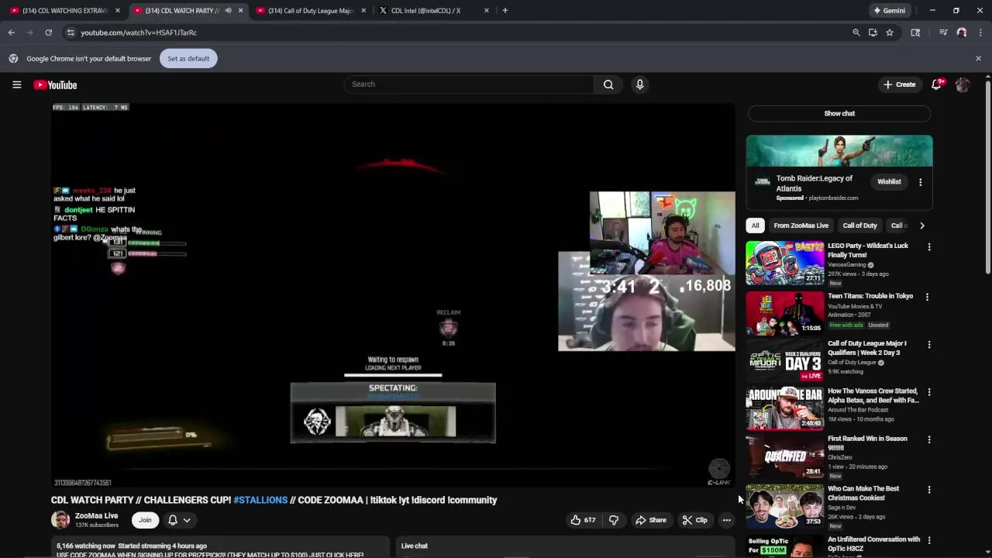Show the live chat panel

(x=839, y=113)
